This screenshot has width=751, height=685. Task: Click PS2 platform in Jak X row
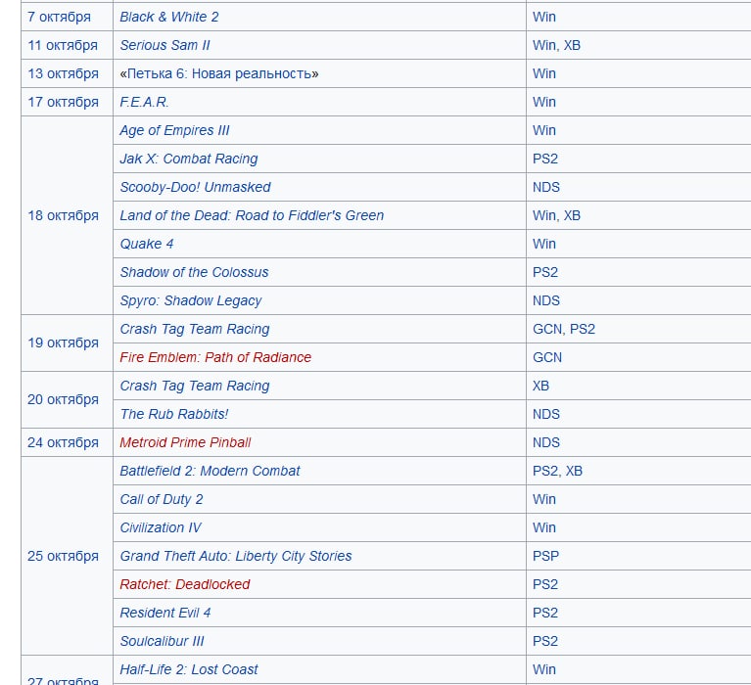pyautogui.click(x=545, y=159)
